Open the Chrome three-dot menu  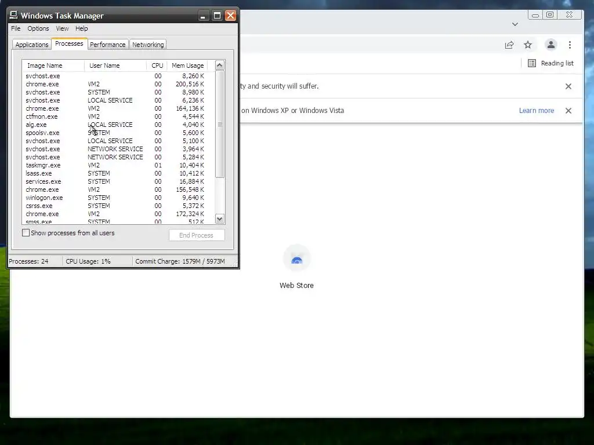pos(570,45)
